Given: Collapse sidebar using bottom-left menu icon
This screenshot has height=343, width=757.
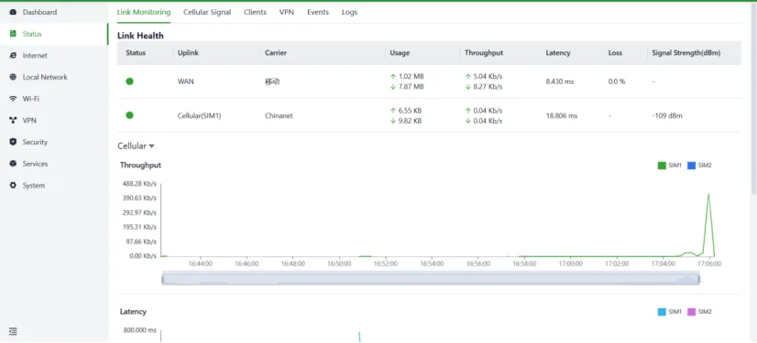Looking at the screenshot, I should coord(13,331).
